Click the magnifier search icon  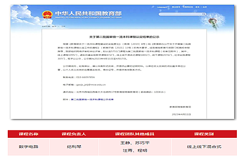[204, 14]
